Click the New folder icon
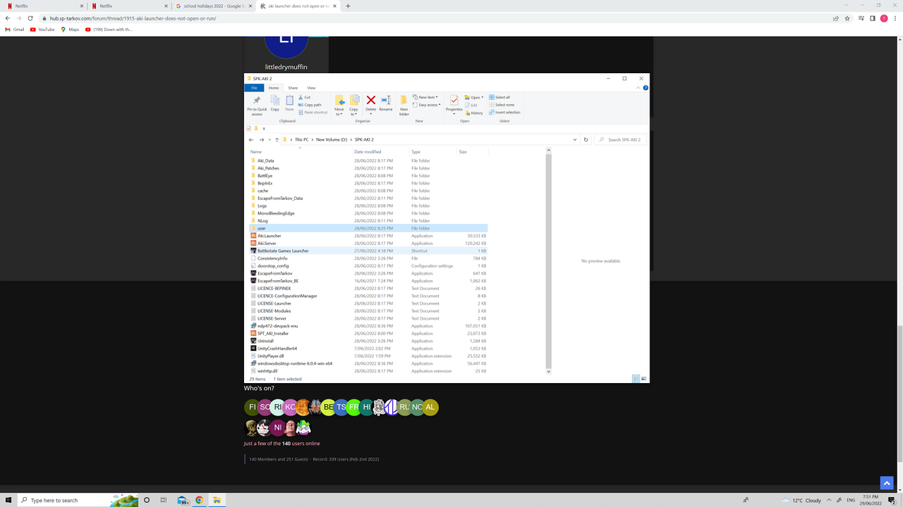903x507 pixels. (x=404, y=101)
